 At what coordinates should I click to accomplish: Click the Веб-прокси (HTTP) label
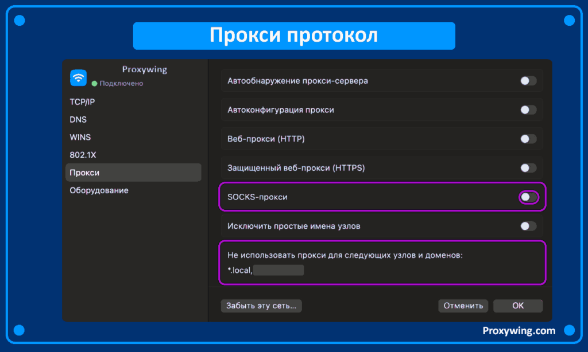click(x=266, y=139)
